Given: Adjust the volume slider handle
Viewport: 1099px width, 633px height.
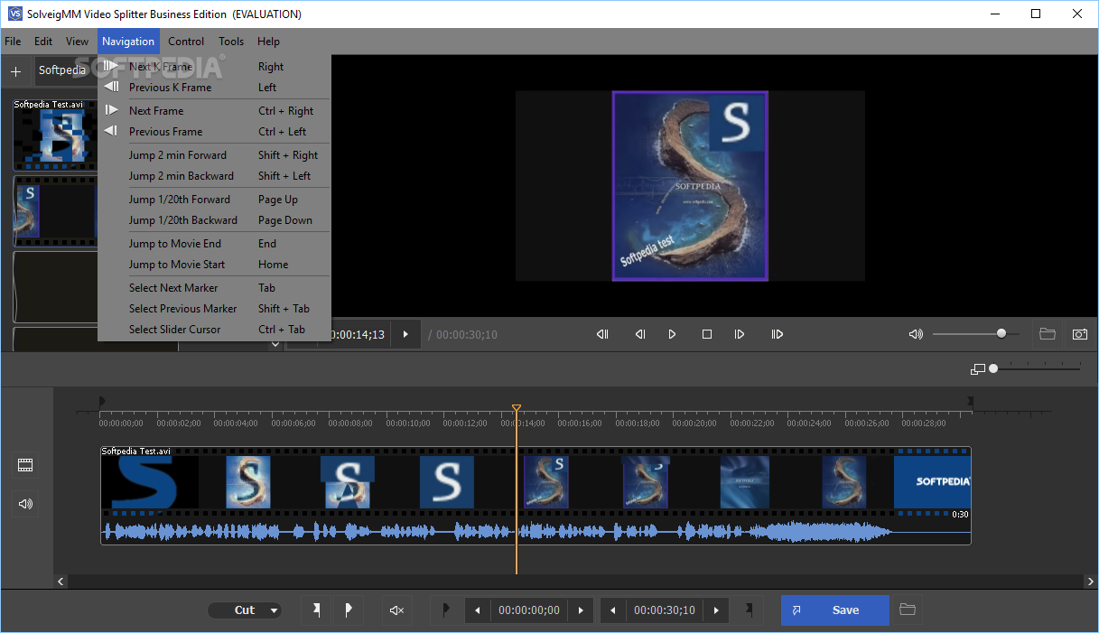Looking at the screenshot, I should click(x=1001, y=333).
